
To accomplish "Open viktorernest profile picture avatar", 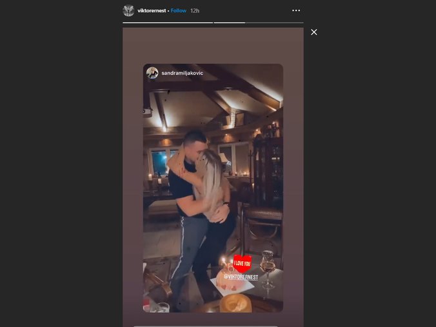I will (x=128, y=10).
